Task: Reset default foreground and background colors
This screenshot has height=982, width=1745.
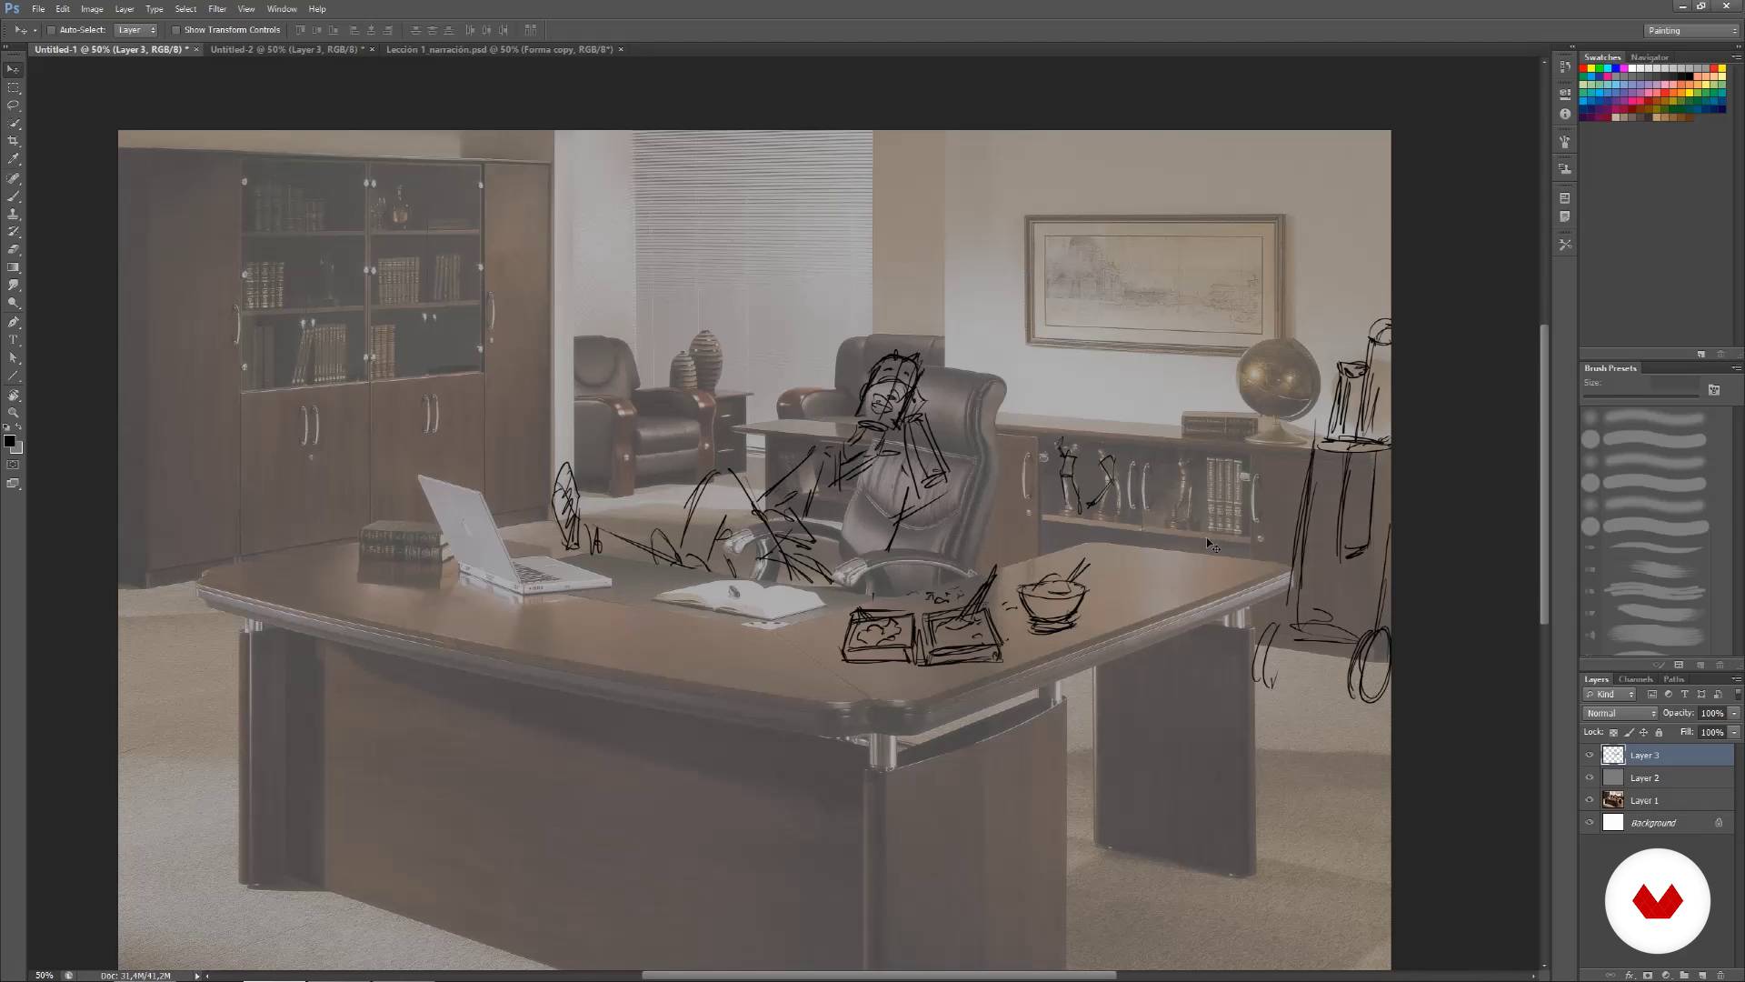Action: [x=6, y=427]
